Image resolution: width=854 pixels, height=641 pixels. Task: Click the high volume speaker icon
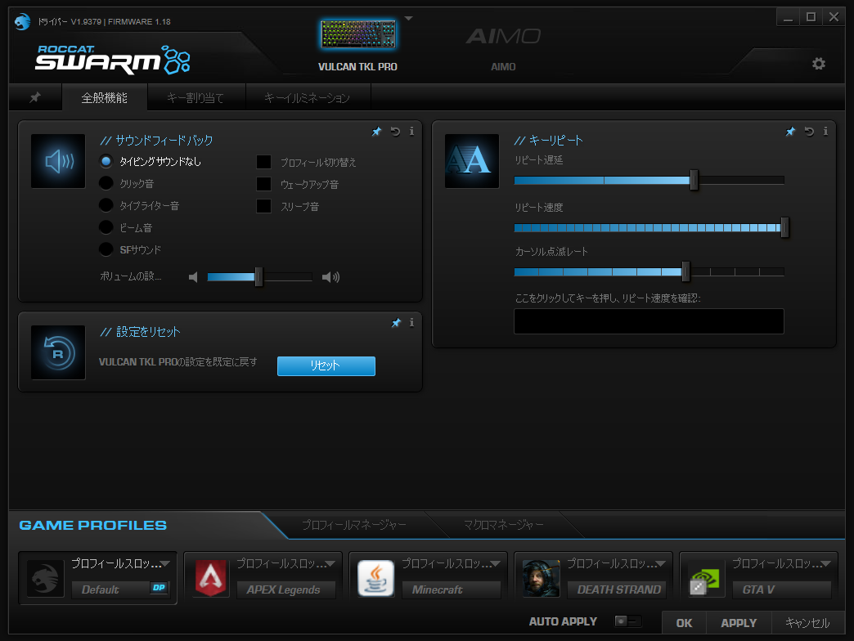pyautogui.click(x=330, y=277)
